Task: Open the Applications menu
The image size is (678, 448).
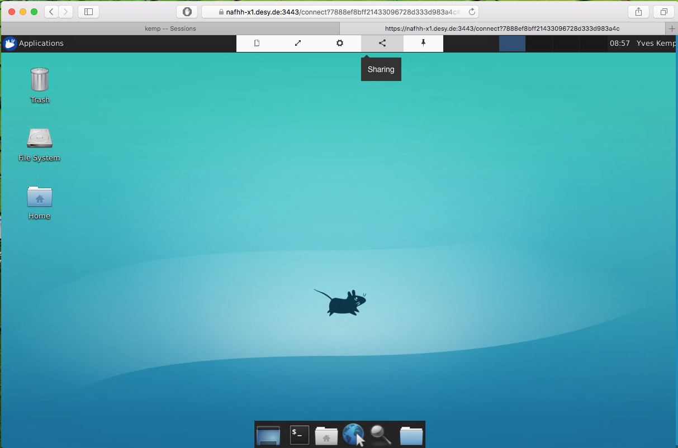Action: tap(34, 44)
